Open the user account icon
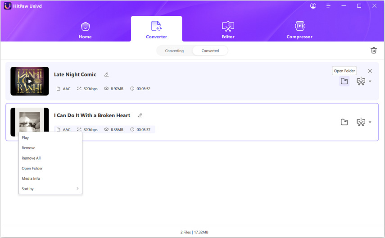Viewport: 385px width, 238px height. point(313,6)
